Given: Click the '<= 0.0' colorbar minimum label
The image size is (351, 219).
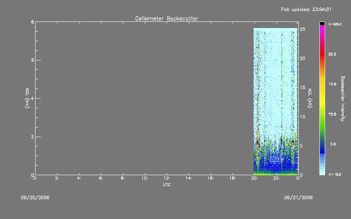Looking at the screenshot, I should tap(335, 174).
